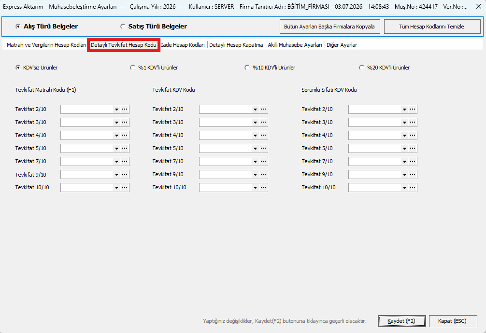Open lookup for Tevkifat 5/10 KDV Kodu
Viewport: 486px width, 333px height.
coord(263,148)
